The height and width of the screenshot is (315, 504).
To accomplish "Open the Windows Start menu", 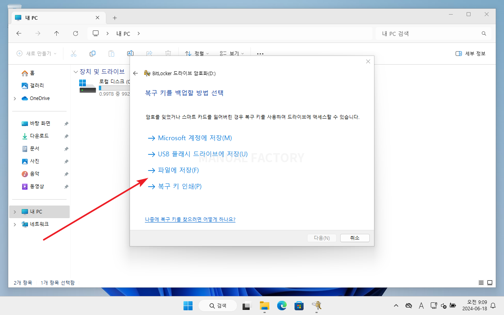I will [188, 306].
